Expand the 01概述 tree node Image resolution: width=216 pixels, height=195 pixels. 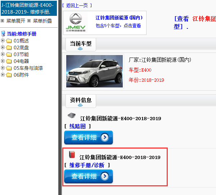(x=3, y=41)
